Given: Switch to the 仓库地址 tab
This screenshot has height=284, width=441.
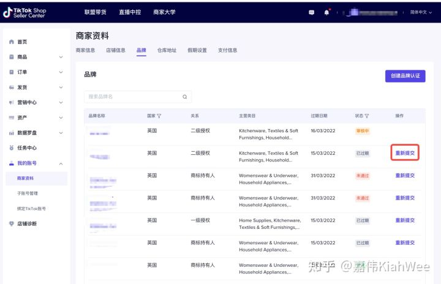Looking at the screenshot, I should pos(167,50).
